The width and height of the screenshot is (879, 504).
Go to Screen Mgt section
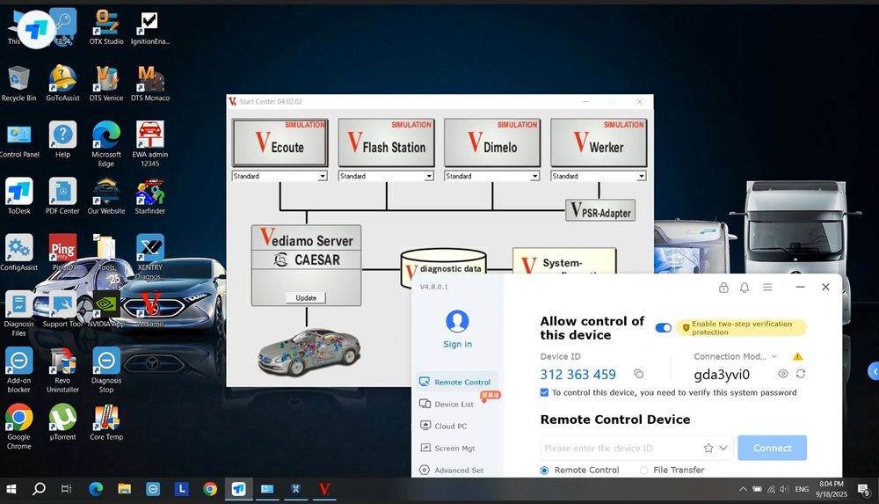[447, 448]
